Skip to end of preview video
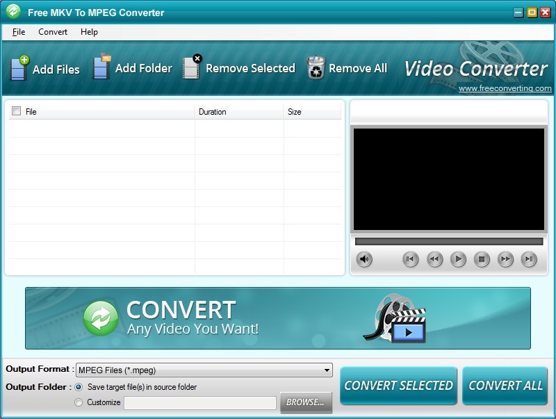556x419 pixels. [x=529, y=259]
